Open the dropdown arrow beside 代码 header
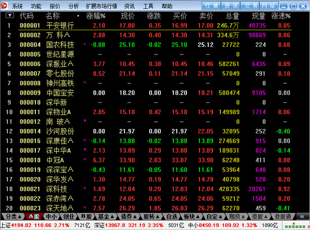Image resolution: width=310 pixels, height=230 pixels. (x=10, y=15)
